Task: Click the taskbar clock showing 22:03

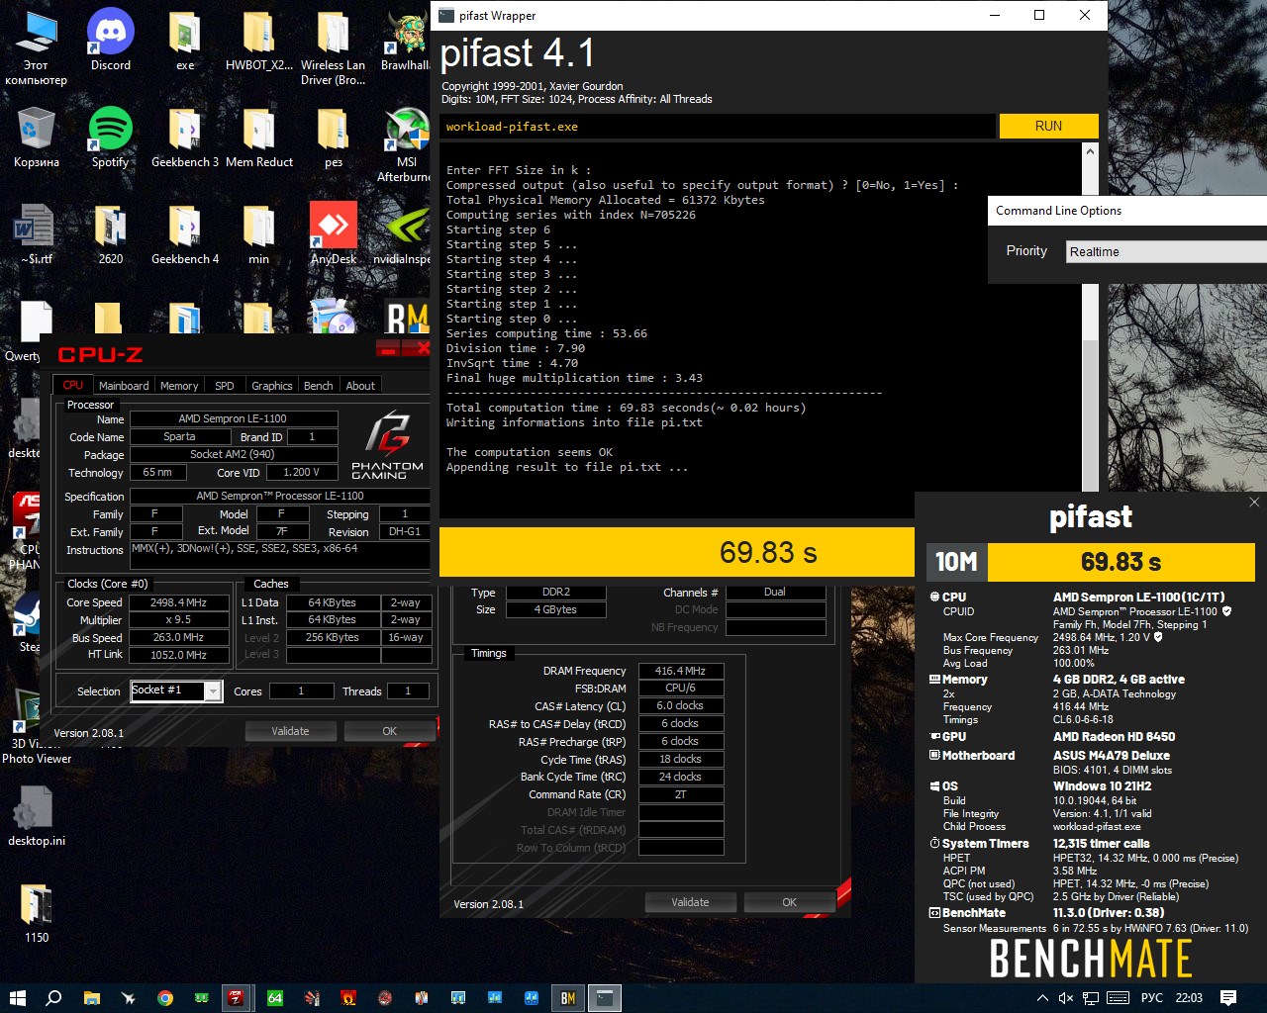Action: click(x=1189, y=998)
